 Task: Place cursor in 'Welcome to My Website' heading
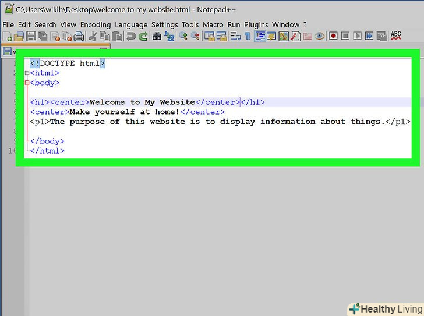point(142,102)
